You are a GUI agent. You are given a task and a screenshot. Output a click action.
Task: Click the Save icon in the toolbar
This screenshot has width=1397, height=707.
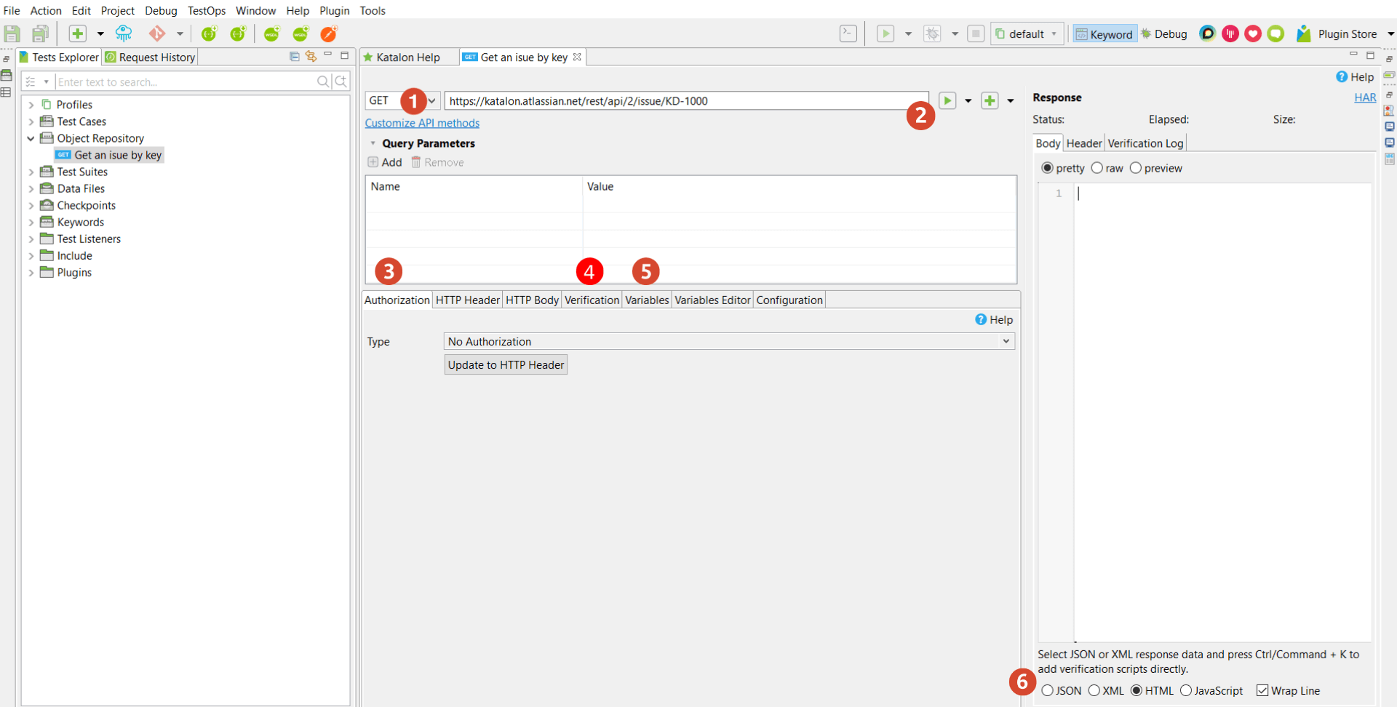point(12,33)
